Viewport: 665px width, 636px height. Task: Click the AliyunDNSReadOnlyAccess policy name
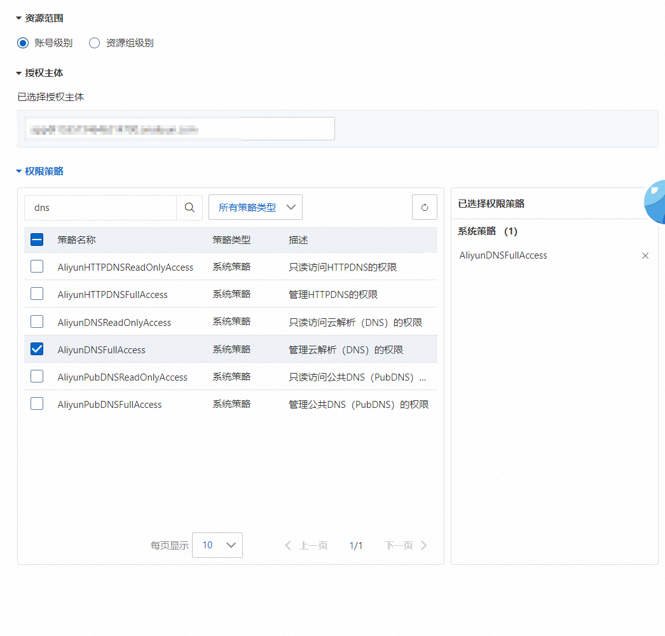114,323
